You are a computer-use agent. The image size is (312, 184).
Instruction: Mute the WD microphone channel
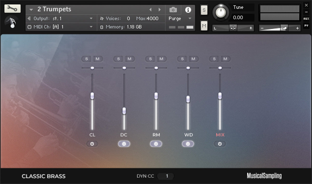(194, 59)
